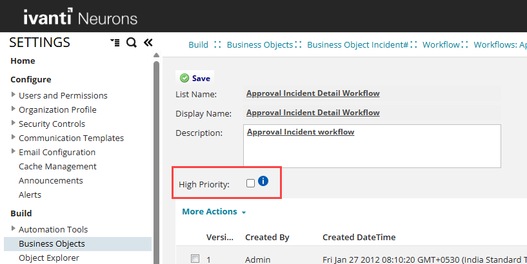This screenshot has height=264, width=527.
Task: Expand the Security Controls node
Action: point(14,123)
